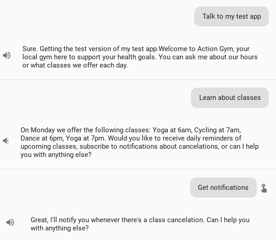This screenshot has height=240, width=276.
Task: Click the divider line above Get notifications
Action: [138, 169]
